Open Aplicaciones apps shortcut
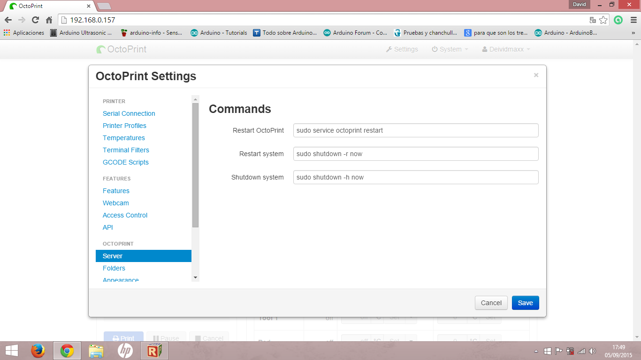The width and height of the screenshot is (641, 360). (24, 33)
